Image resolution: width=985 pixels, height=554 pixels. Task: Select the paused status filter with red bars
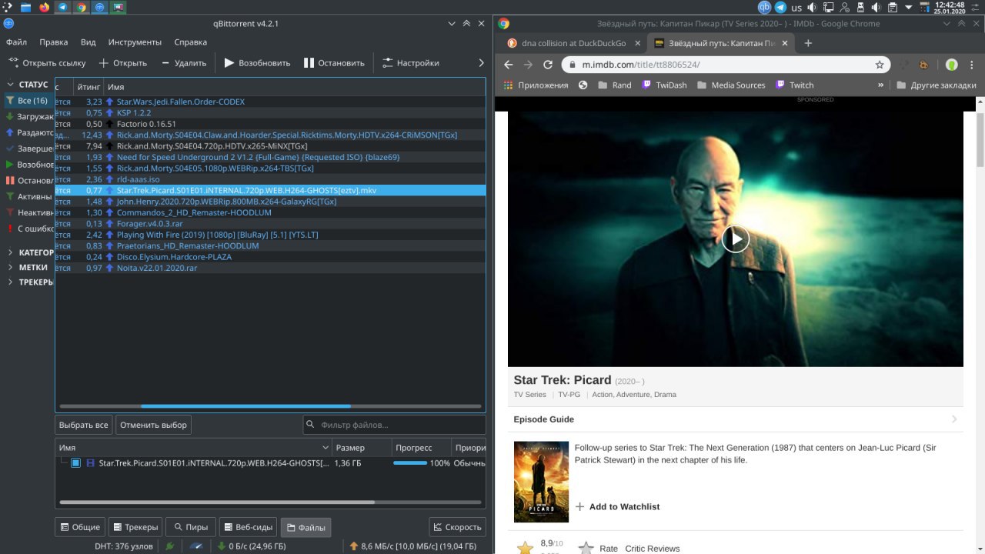tap(28, 181)
